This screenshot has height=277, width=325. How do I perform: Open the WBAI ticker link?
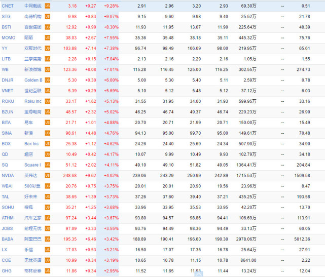(7, 186)
